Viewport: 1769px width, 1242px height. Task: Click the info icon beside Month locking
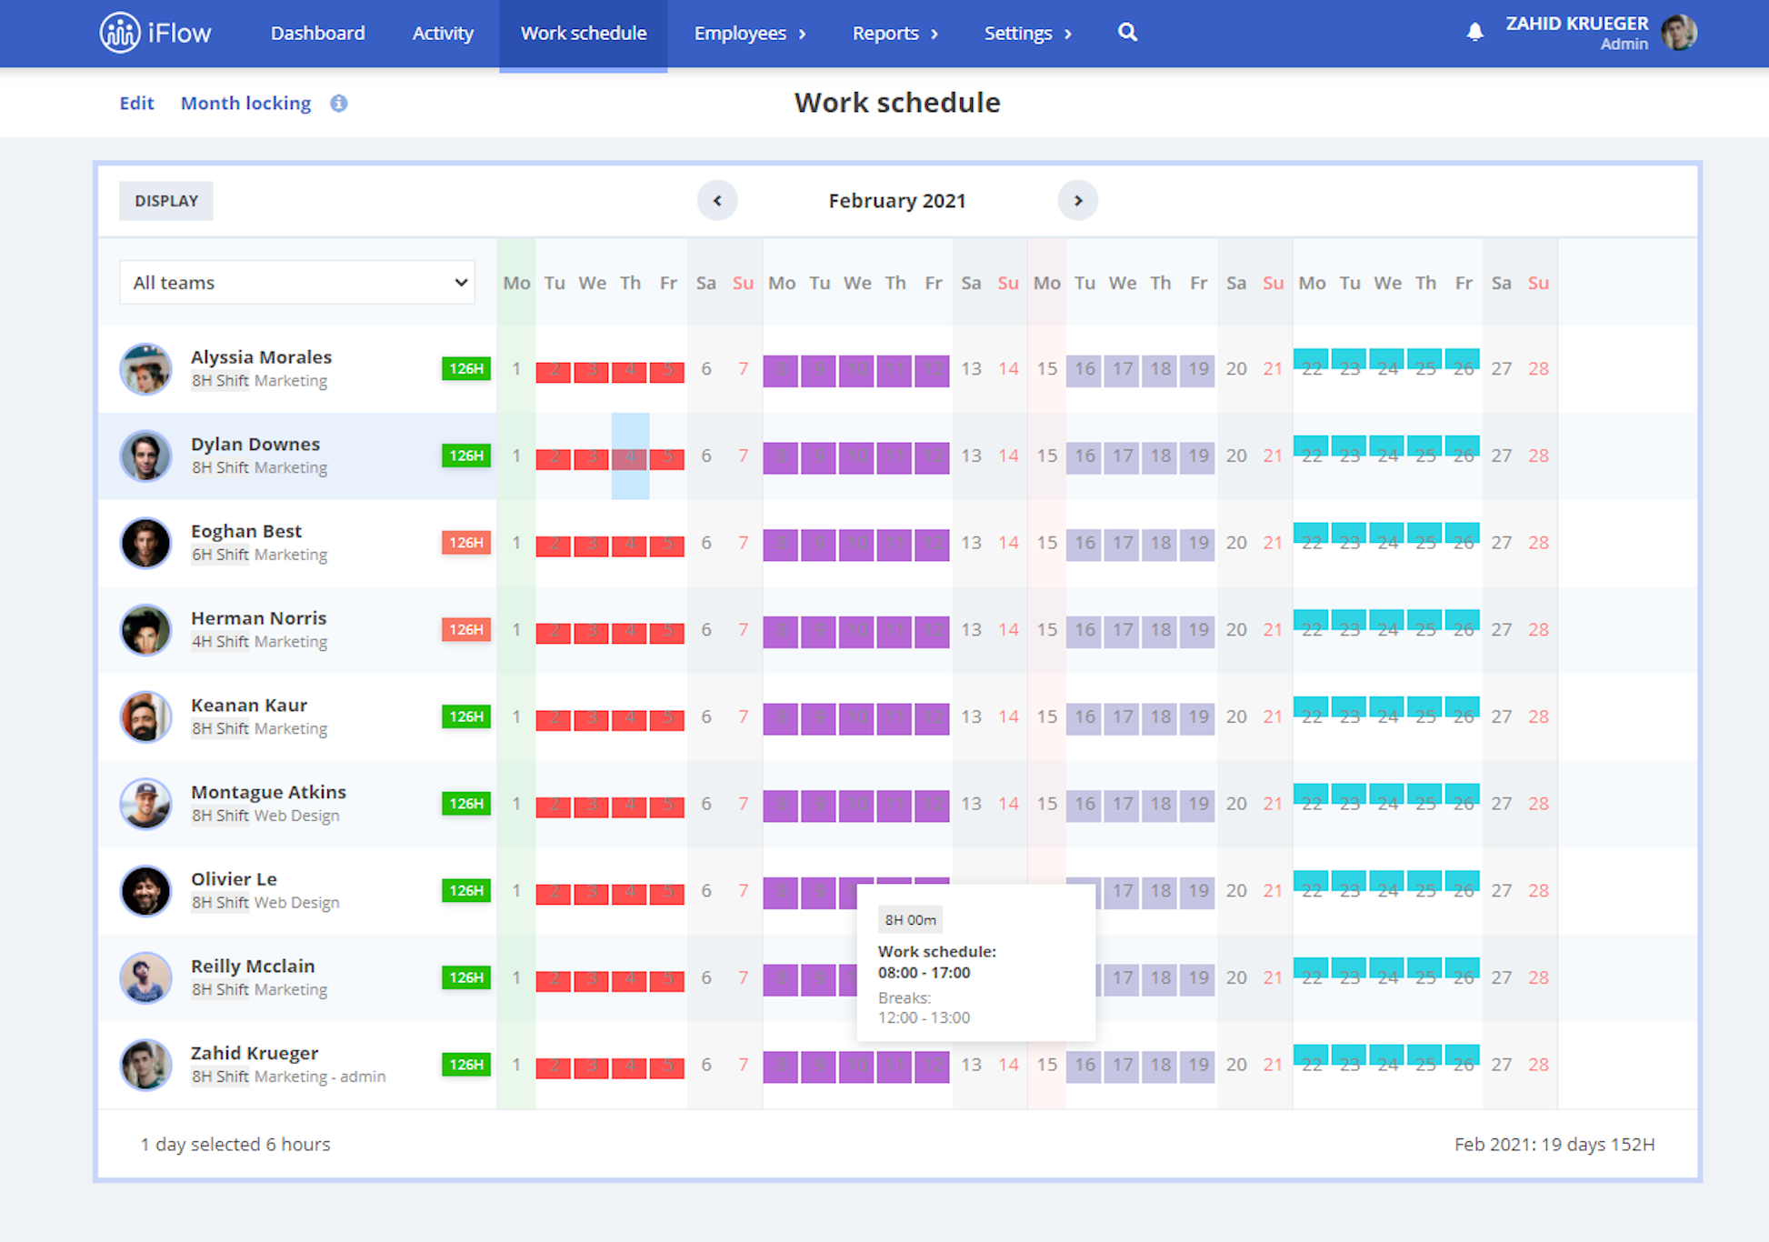click(x=338, y=103)
